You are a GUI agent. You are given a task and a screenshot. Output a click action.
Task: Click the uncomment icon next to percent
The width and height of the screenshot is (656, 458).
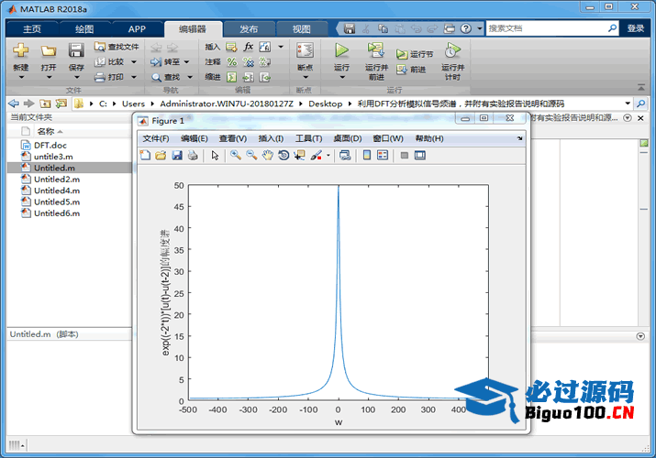[249, 61]
